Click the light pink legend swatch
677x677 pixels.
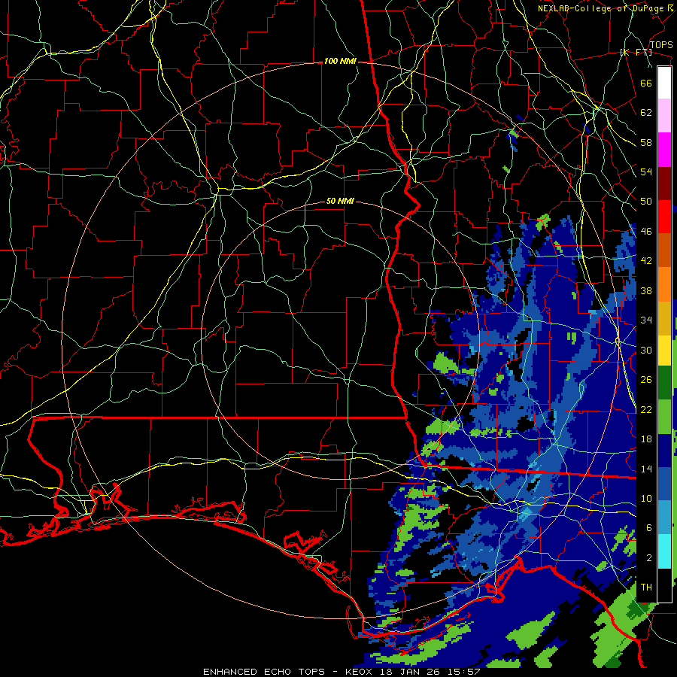pos(664,115)
